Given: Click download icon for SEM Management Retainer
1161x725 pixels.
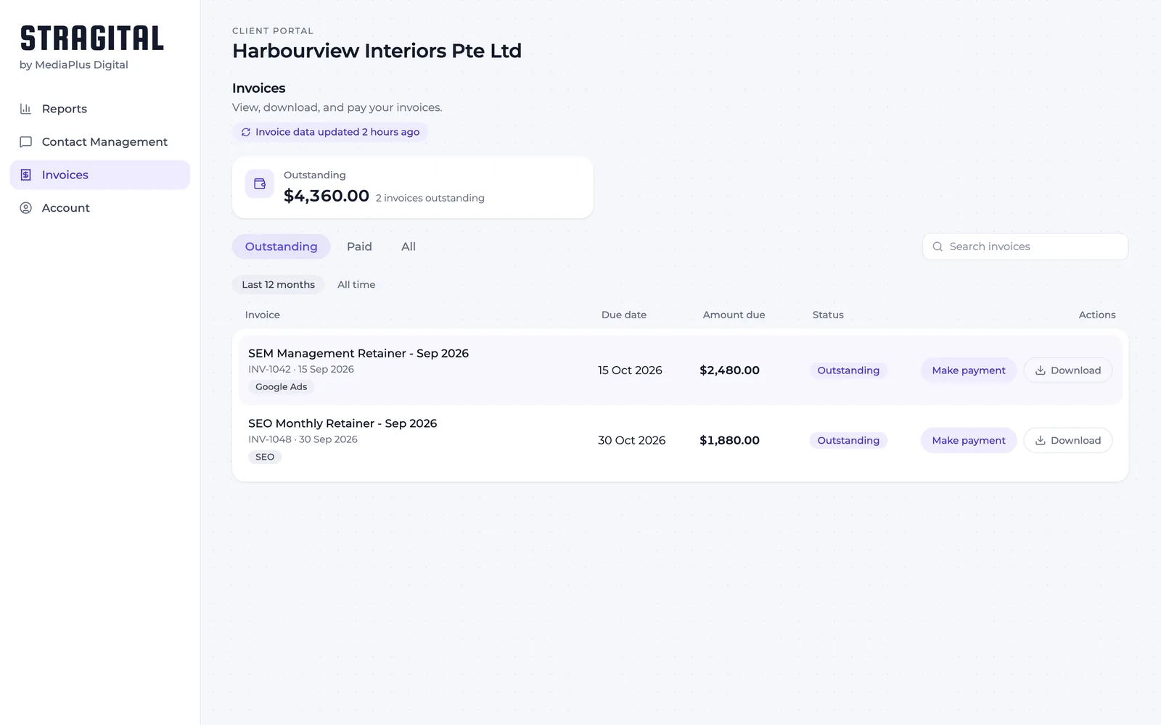Looking at the screenshot, I should pos(1040,370).
